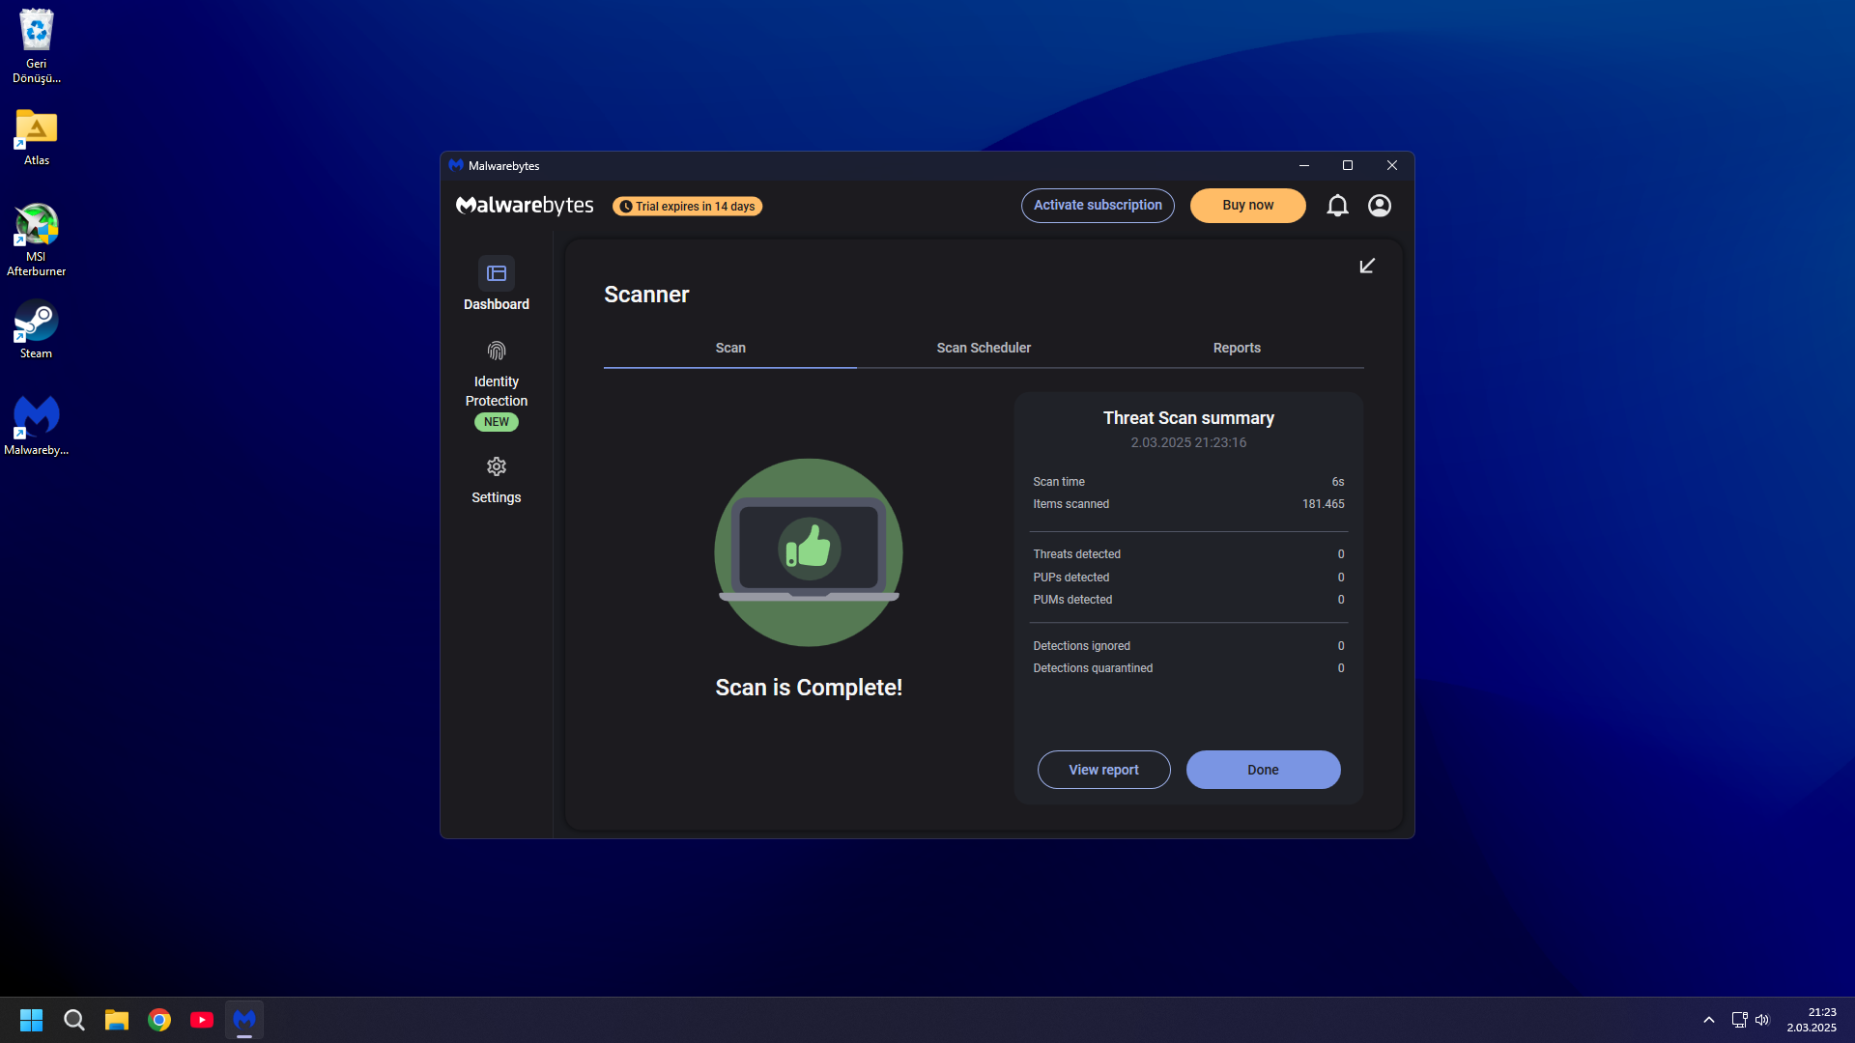Select the Scan tab
Viewport: 1855px width, 1043px height.
point(730,348)
